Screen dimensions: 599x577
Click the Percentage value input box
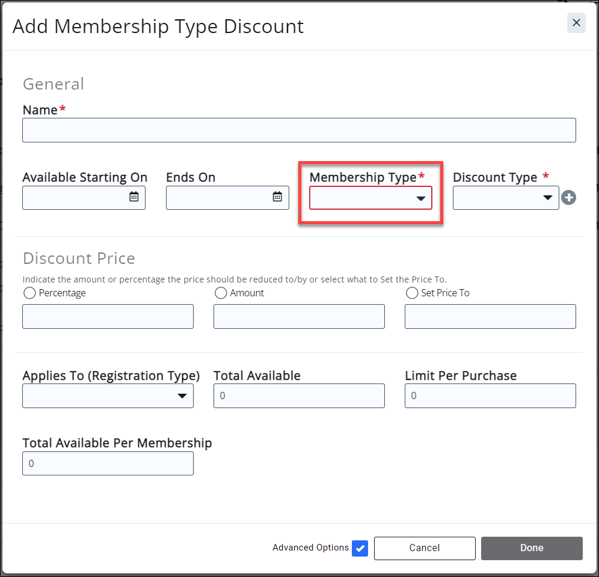pos(108,317)
